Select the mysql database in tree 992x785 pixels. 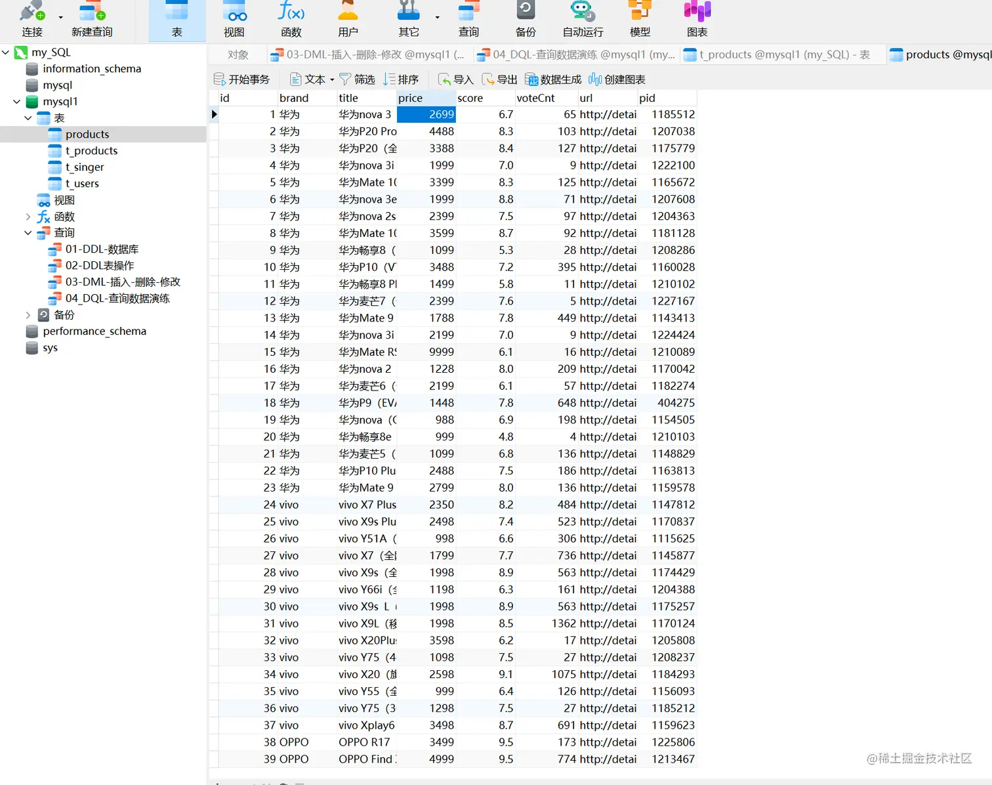click(x=57, y=85)
